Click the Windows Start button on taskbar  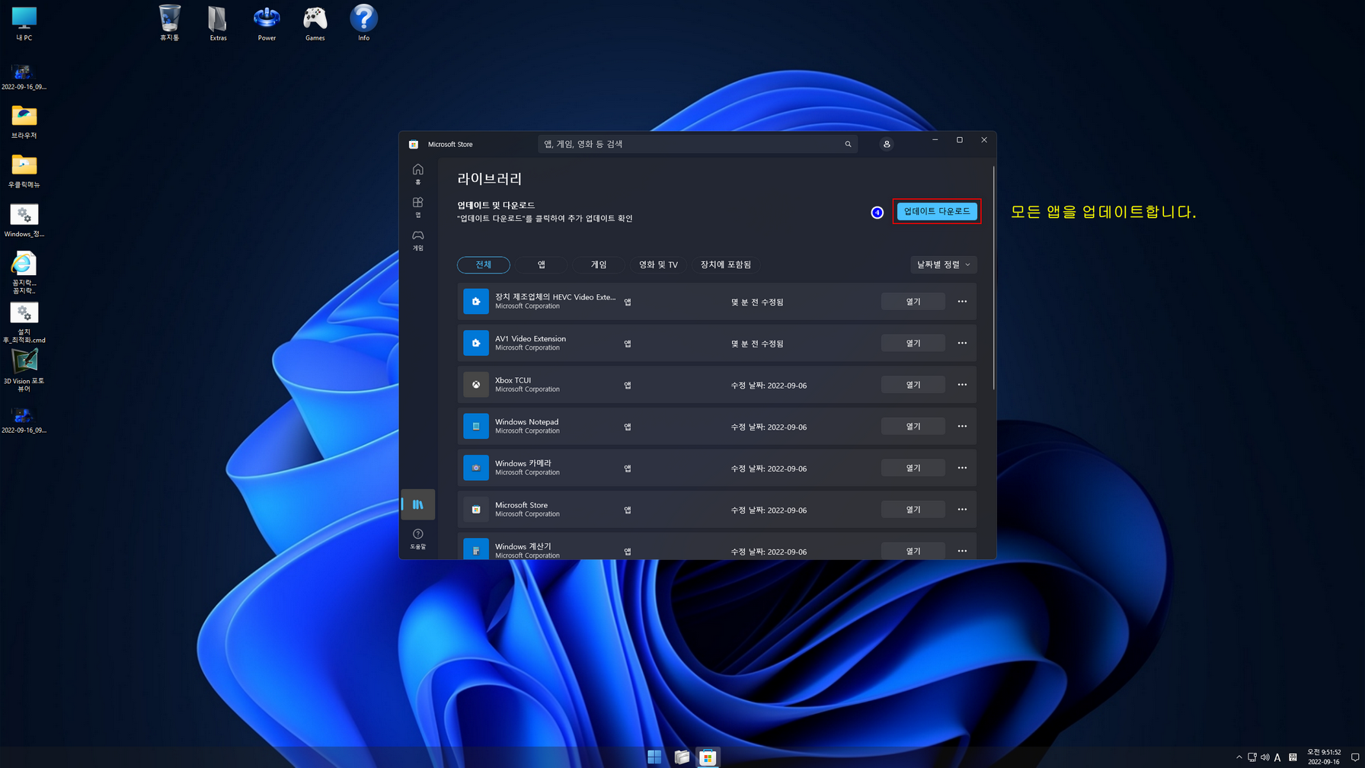point(654,757)
